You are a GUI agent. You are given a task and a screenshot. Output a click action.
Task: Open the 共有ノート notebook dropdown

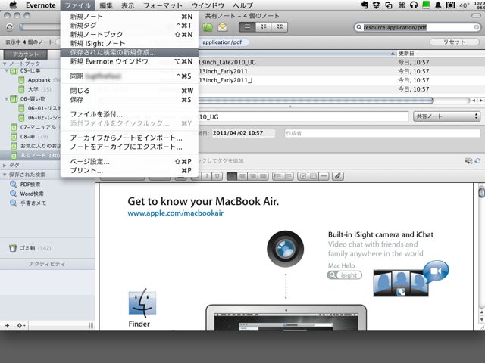coord(446,116)
